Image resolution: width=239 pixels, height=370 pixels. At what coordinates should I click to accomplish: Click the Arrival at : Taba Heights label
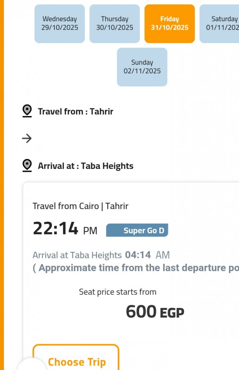[86, 166]
